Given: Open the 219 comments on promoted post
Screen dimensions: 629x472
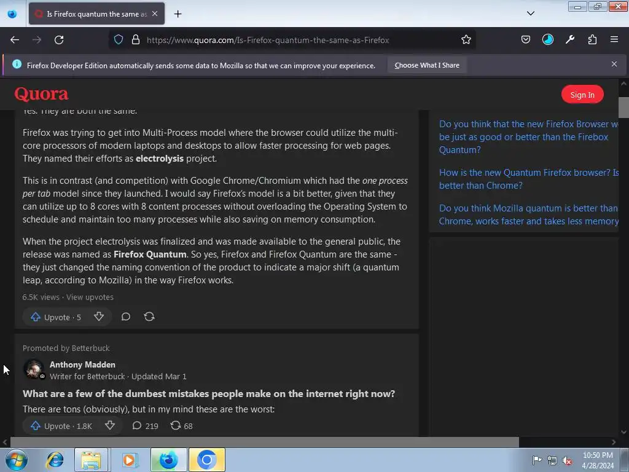Looking at the screenshot, I should [145, 426].
